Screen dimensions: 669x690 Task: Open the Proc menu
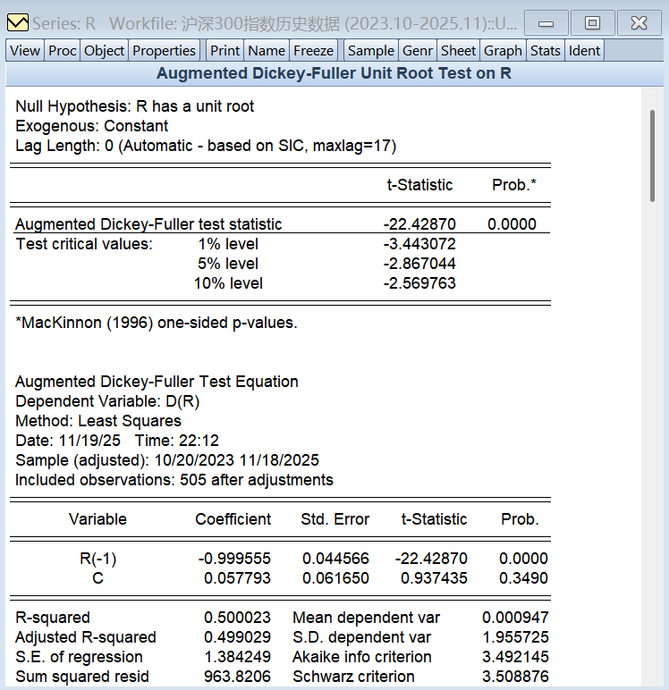pos(62,51)
